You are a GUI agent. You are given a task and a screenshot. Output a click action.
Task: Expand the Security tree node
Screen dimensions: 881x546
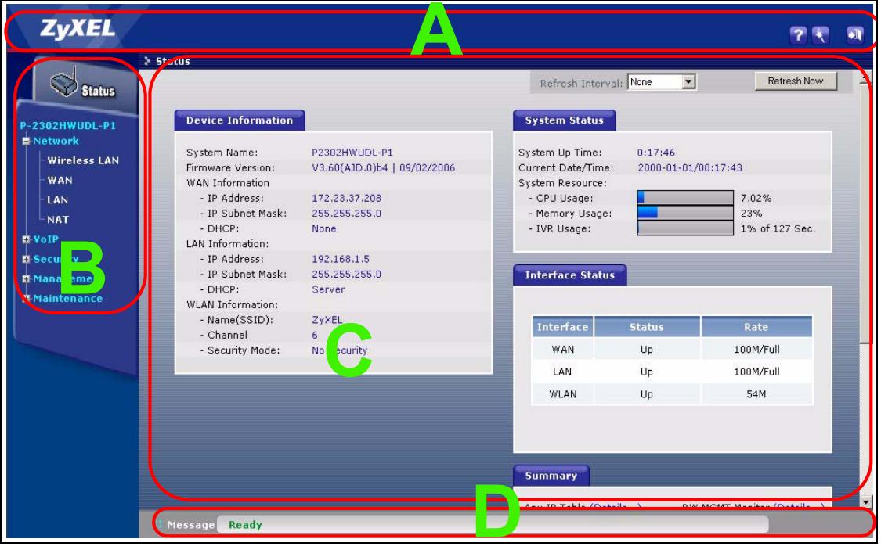[26, 259]
